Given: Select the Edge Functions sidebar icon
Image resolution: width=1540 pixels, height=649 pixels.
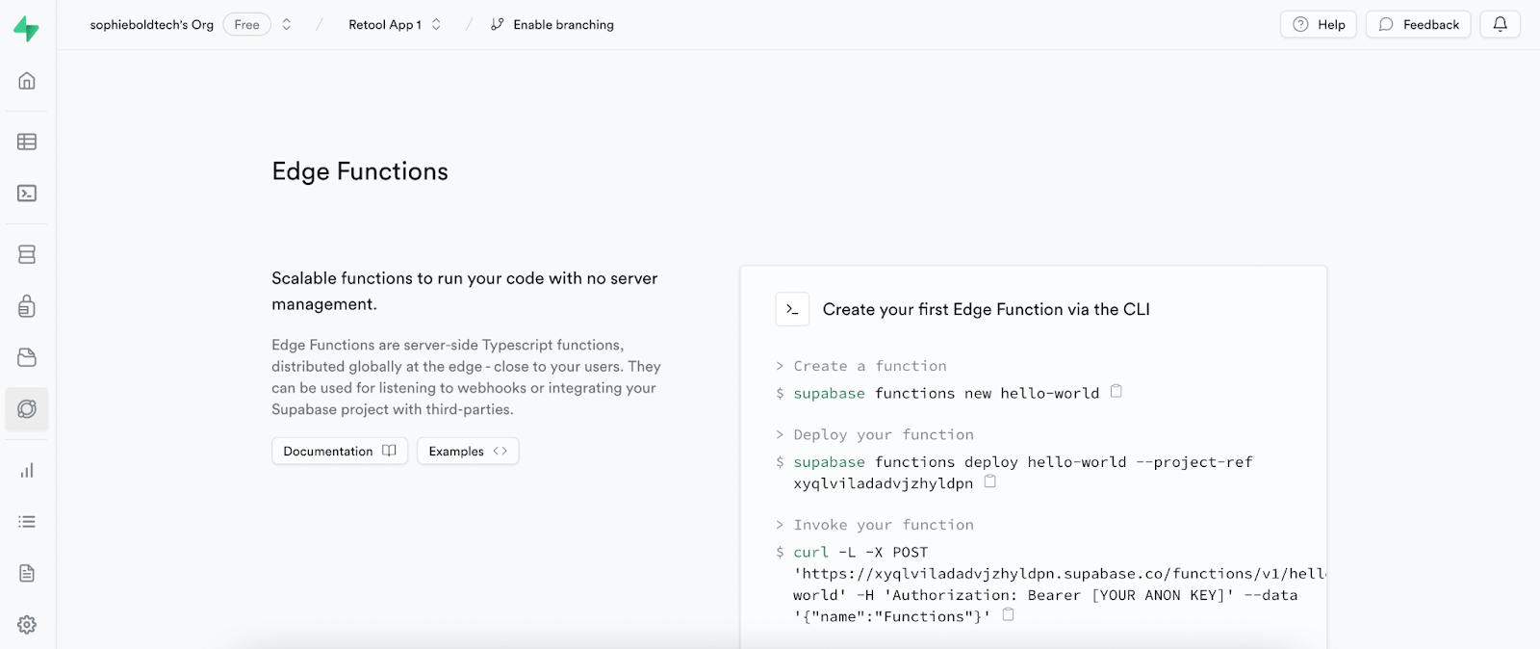Looking at the screenshot, I should point(27,409).
